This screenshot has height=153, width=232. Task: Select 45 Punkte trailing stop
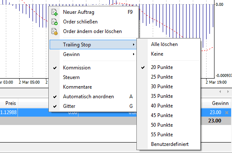pyautogui.click(x=169, y=115)
